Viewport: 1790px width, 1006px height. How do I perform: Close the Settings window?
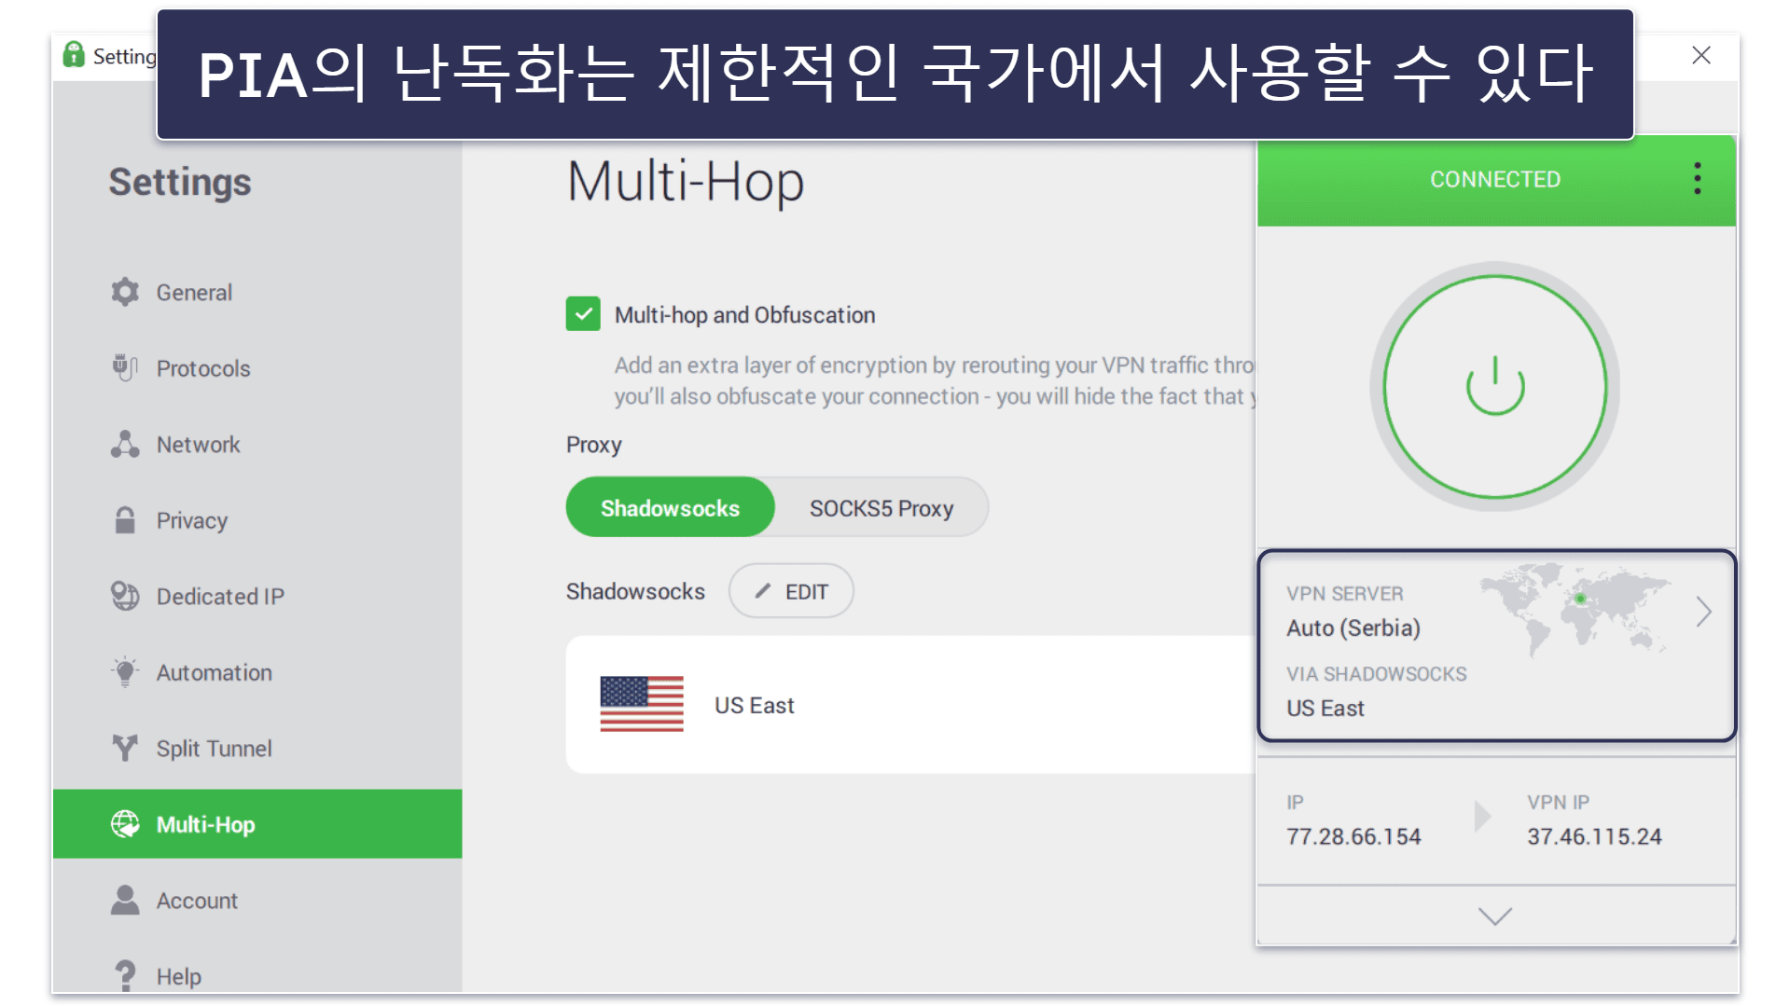tap(1701, 55)
